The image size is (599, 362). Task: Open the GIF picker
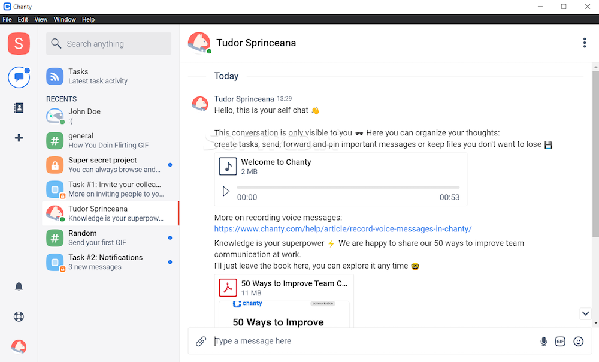point(560,342)
